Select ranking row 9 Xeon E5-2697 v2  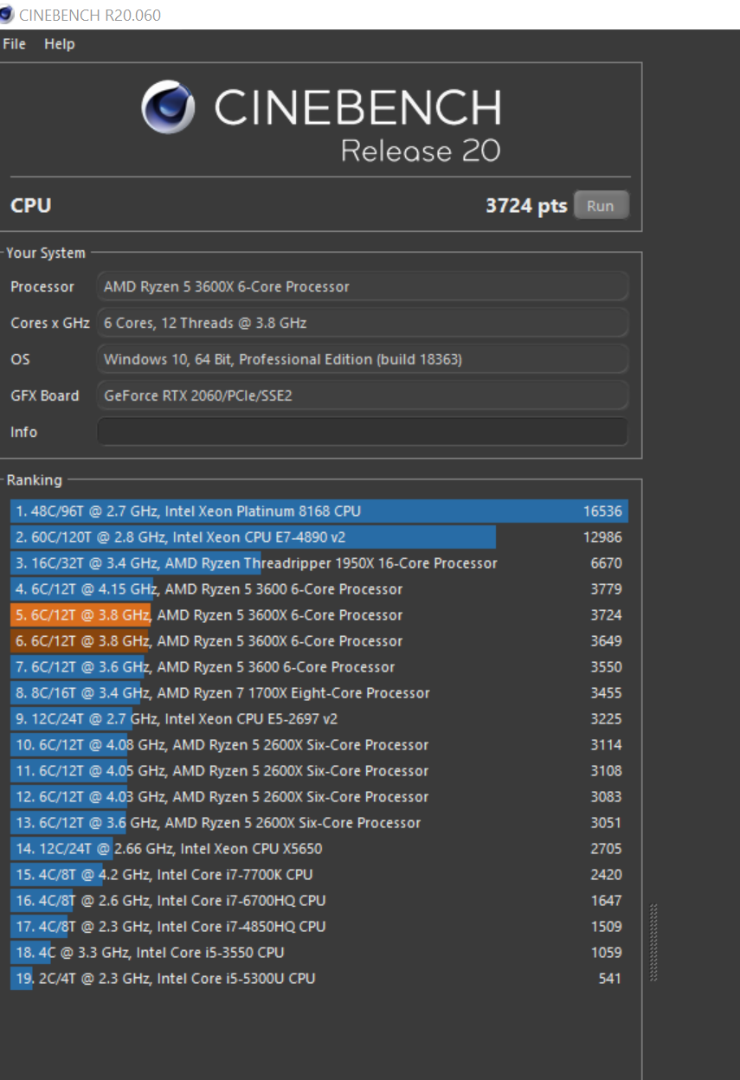(319, 719)
